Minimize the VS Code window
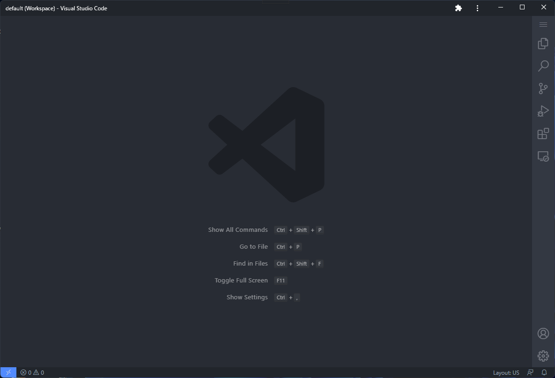The image size is (555, 378). pos(501,7)
